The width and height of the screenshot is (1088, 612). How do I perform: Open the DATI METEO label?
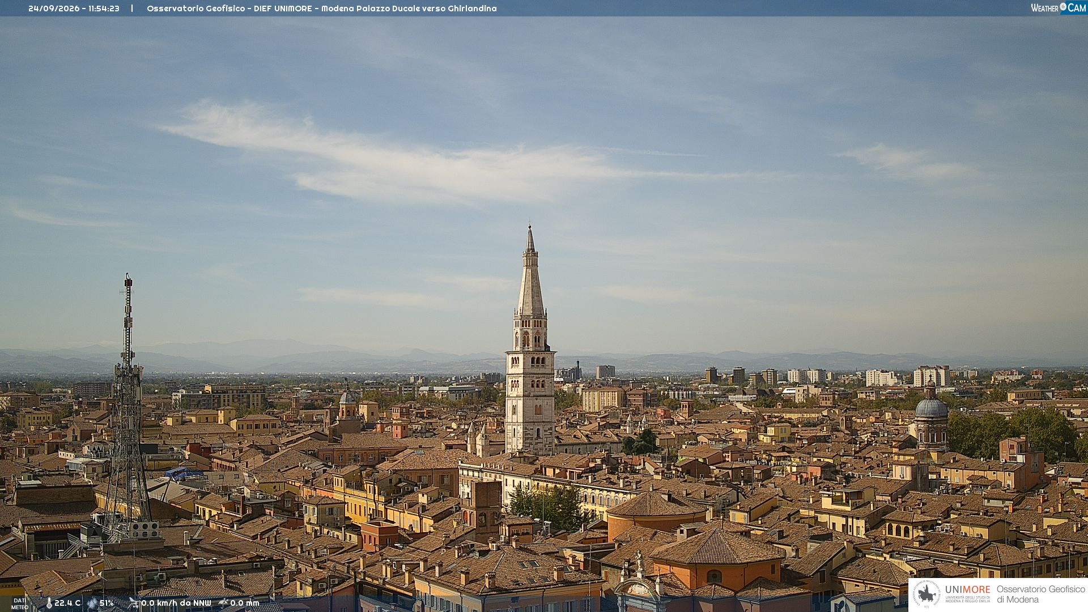[19, 604]
